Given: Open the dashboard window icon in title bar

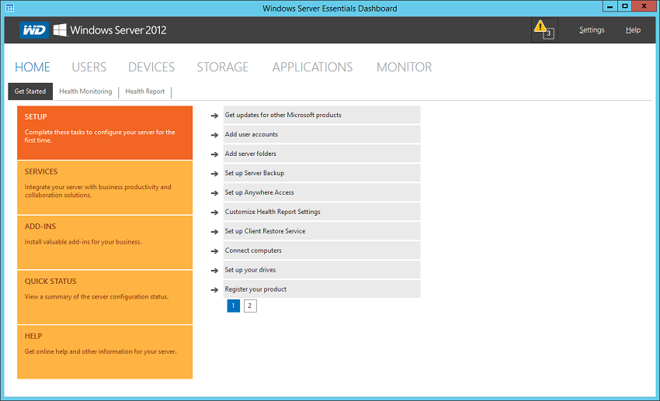Looking at the screenshot, I should tap(9, 8).
